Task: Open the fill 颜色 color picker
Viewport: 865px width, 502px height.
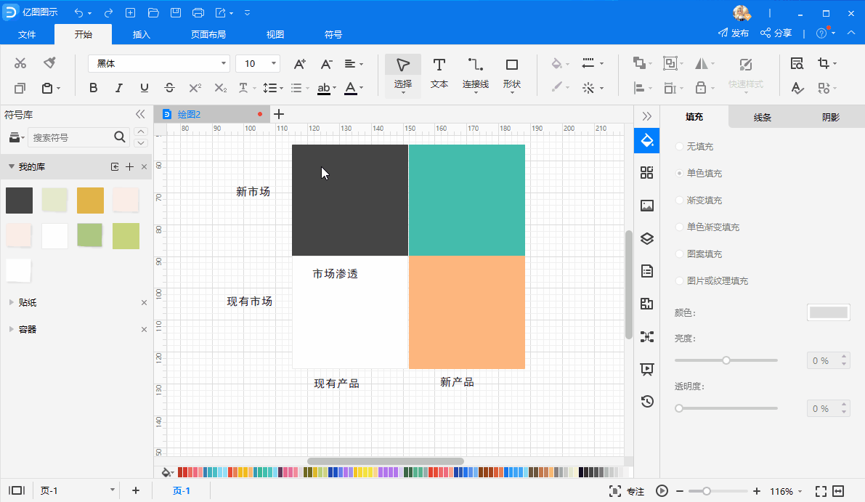Action: tap(828, 313)
